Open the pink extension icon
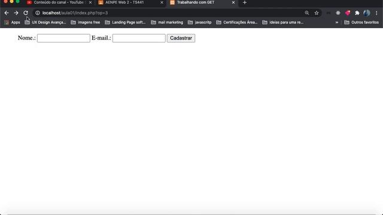 (348, 13)
